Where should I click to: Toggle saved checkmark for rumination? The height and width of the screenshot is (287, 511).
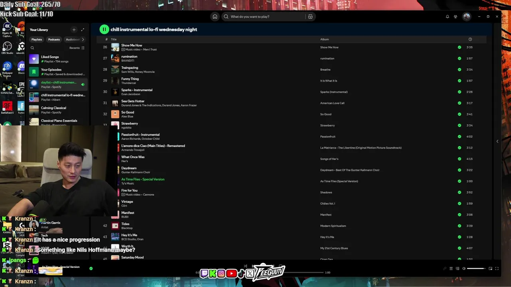460,58
